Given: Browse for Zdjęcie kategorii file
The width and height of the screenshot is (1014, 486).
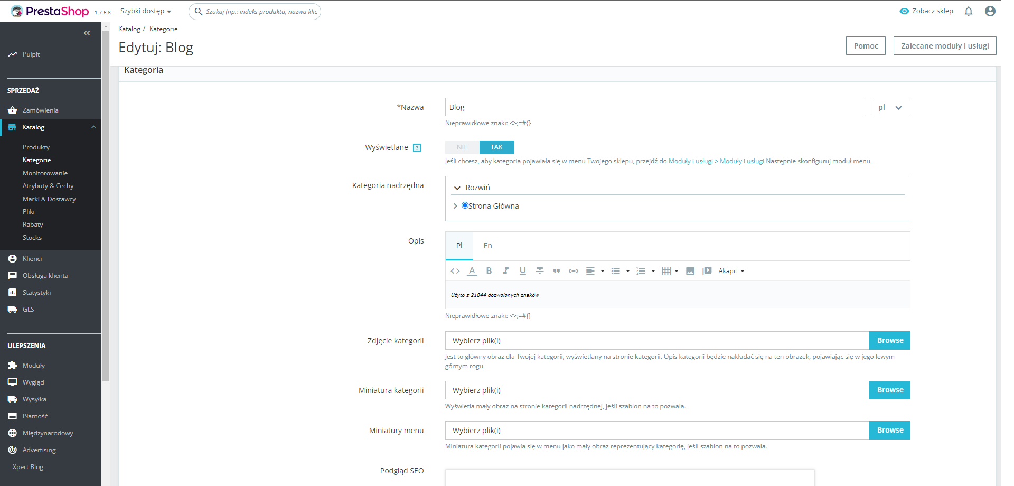Looking at the screenshot, I should 890,341.
